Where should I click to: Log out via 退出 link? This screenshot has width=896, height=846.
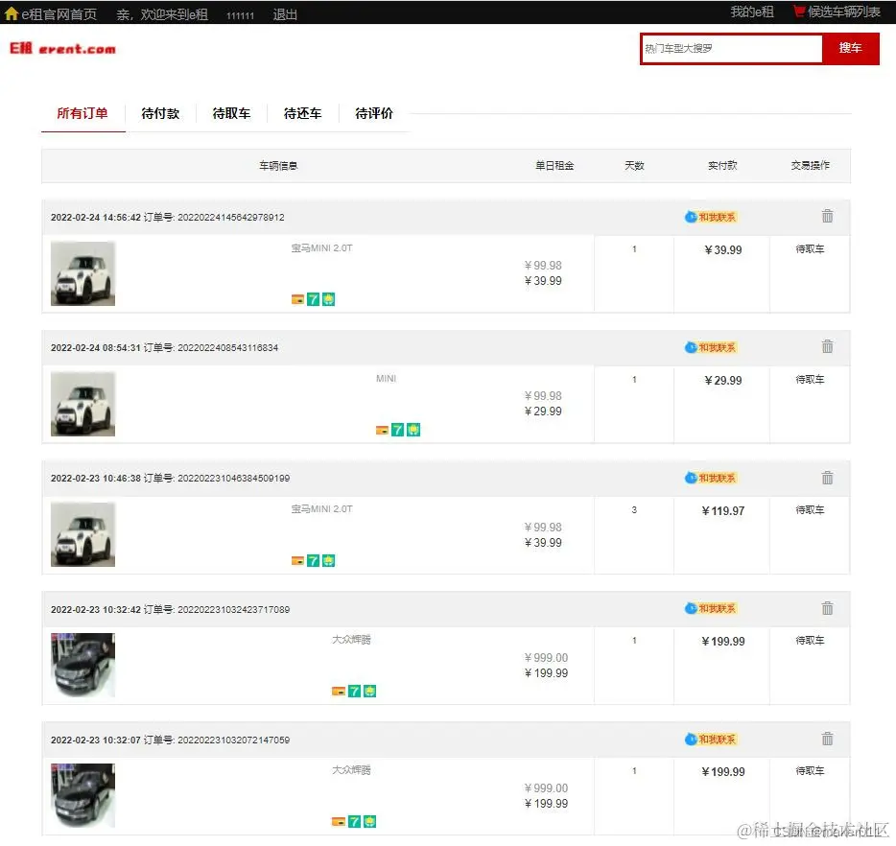(x=285, y=14)
